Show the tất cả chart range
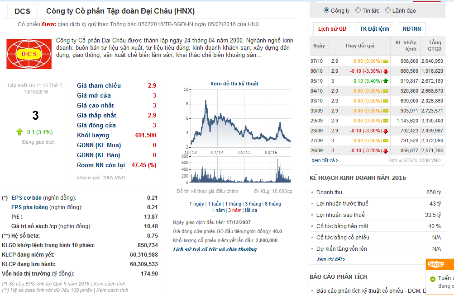Image resolution: width=454 pixels, height=295 pixels. pos(251,210)
